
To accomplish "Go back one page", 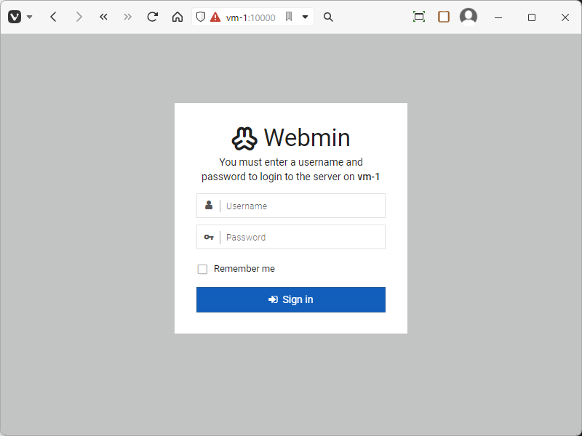I will (x=53, y=17).
